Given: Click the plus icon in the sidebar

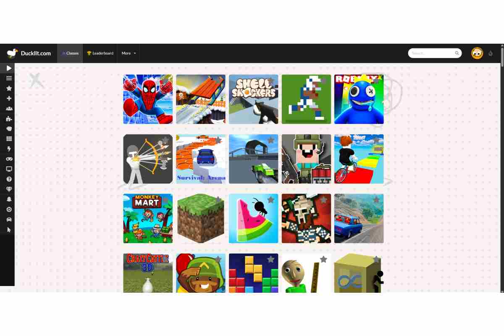Looking at the screenshot, I should tap(9, 98).
